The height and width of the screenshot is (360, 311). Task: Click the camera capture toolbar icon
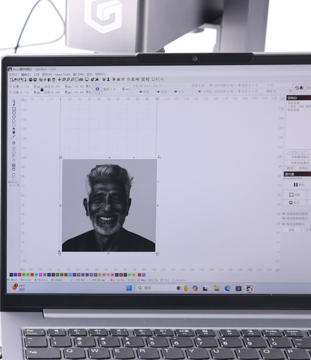[x=81, y=80]
